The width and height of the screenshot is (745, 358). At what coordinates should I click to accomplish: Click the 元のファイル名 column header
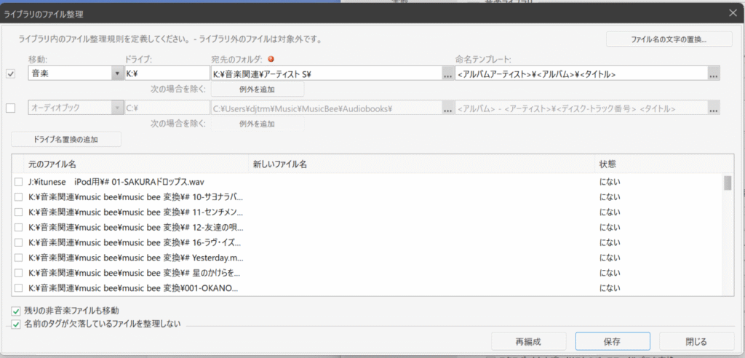pyautogui.click(x=52, y=164)
